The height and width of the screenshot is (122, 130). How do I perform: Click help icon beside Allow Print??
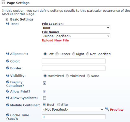8,91
